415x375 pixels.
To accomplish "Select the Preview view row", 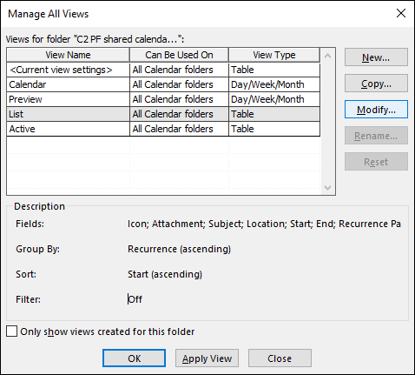I will coord(163,99).
